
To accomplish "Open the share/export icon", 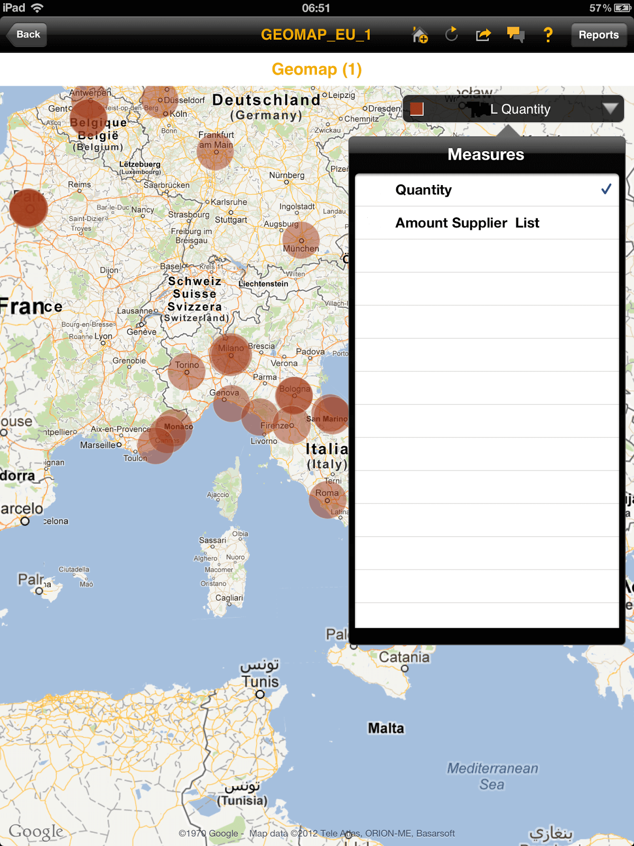I will pos(483,35).
